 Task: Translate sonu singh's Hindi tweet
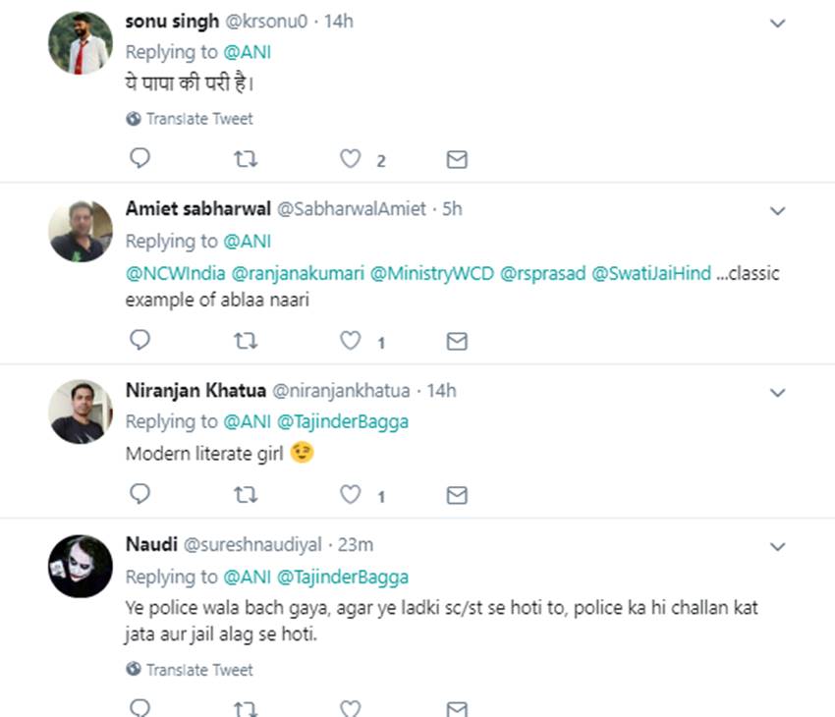[x=190, y=119]
